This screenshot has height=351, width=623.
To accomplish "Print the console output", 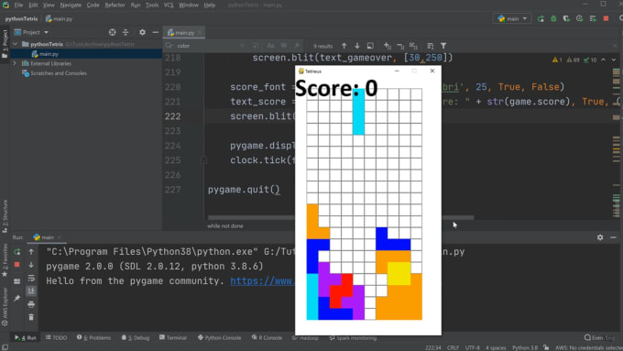I will point(31,304).
